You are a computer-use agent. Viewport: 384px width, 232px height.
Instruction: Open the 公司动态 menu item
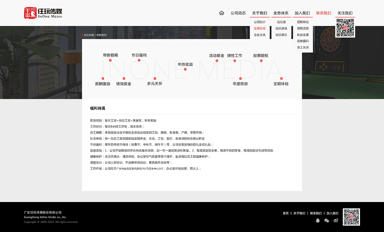(238, 13)
